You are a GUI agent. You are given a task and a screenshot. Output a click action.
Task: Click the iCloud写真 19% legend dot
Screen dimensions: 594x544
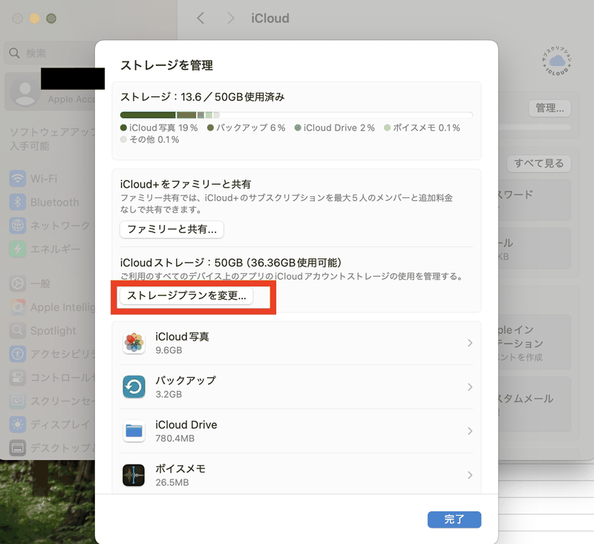pos(123,128)
